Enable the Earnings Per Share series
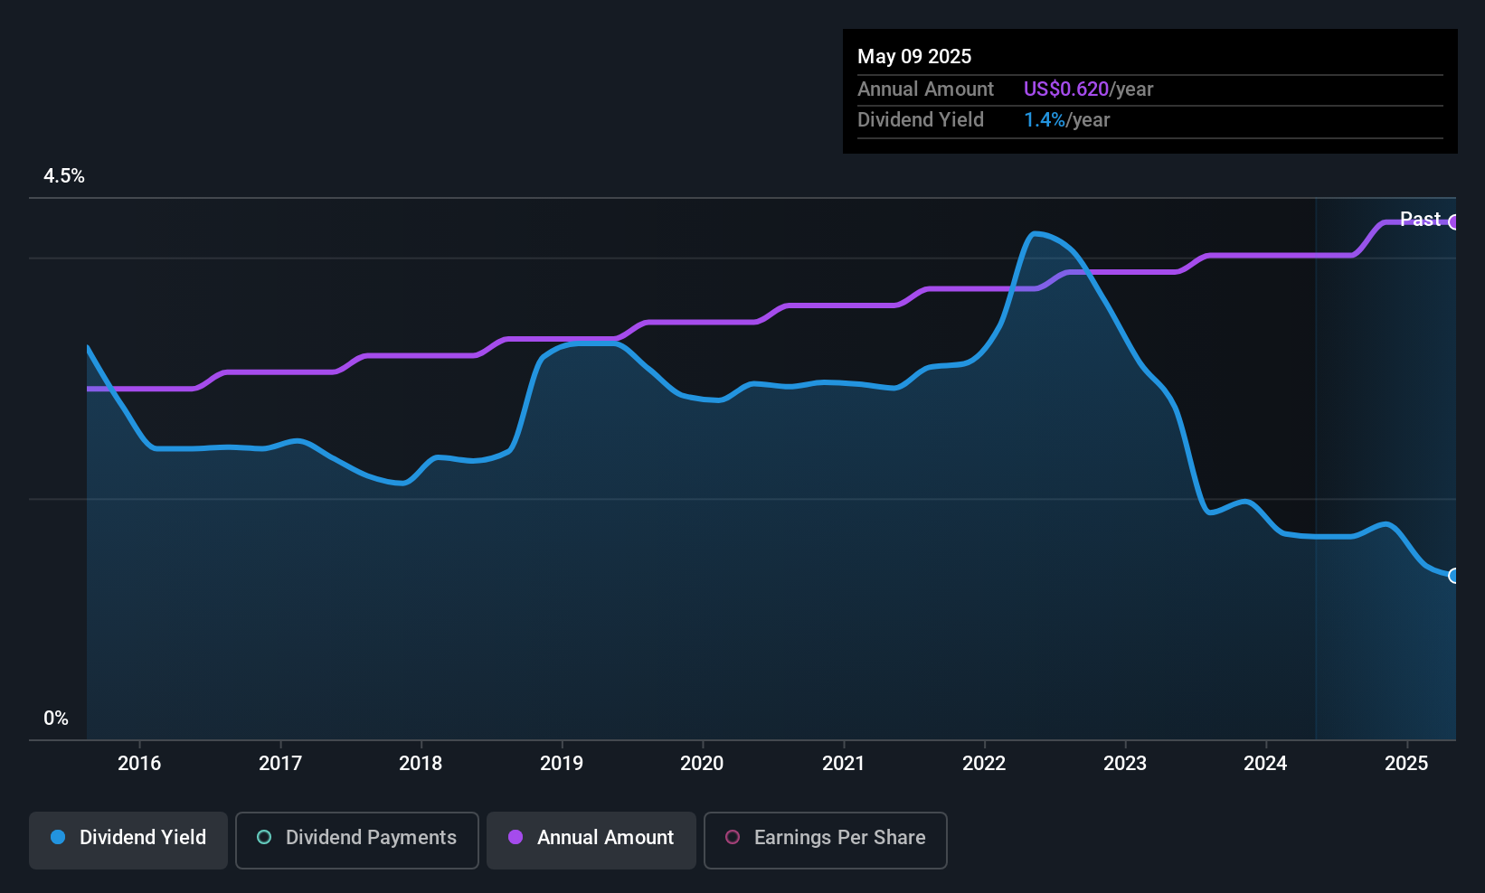 tap(826, 840)
